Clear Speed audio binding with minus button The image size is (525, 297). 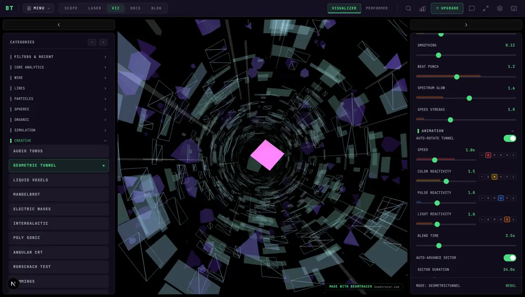[482, 155]
